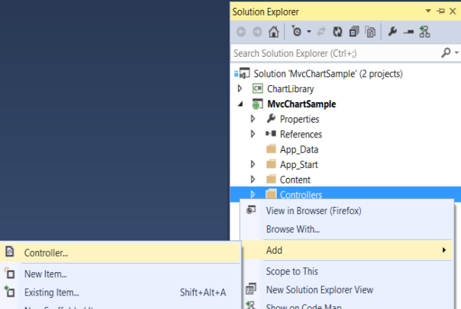Click the search magnifier icon
Viewport: 461px width, 309px height.
tap(446, 53)
